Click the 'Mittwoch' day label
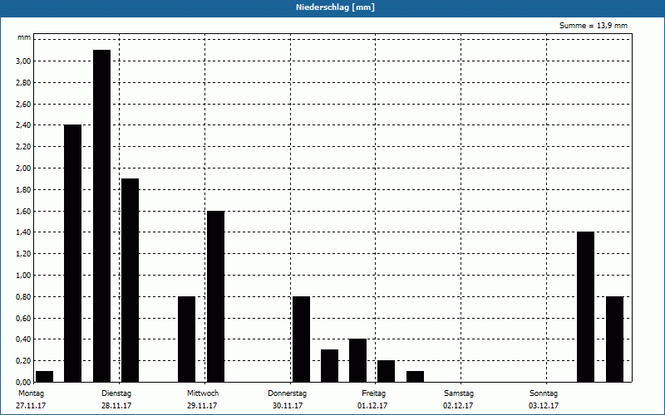Viewport: 665px width, 415px height. pos(203,393)
